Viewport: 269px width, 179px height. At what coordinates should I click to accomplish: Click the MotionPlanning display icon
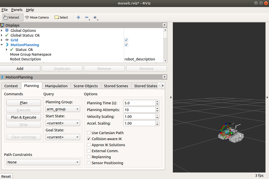(7, 45)
